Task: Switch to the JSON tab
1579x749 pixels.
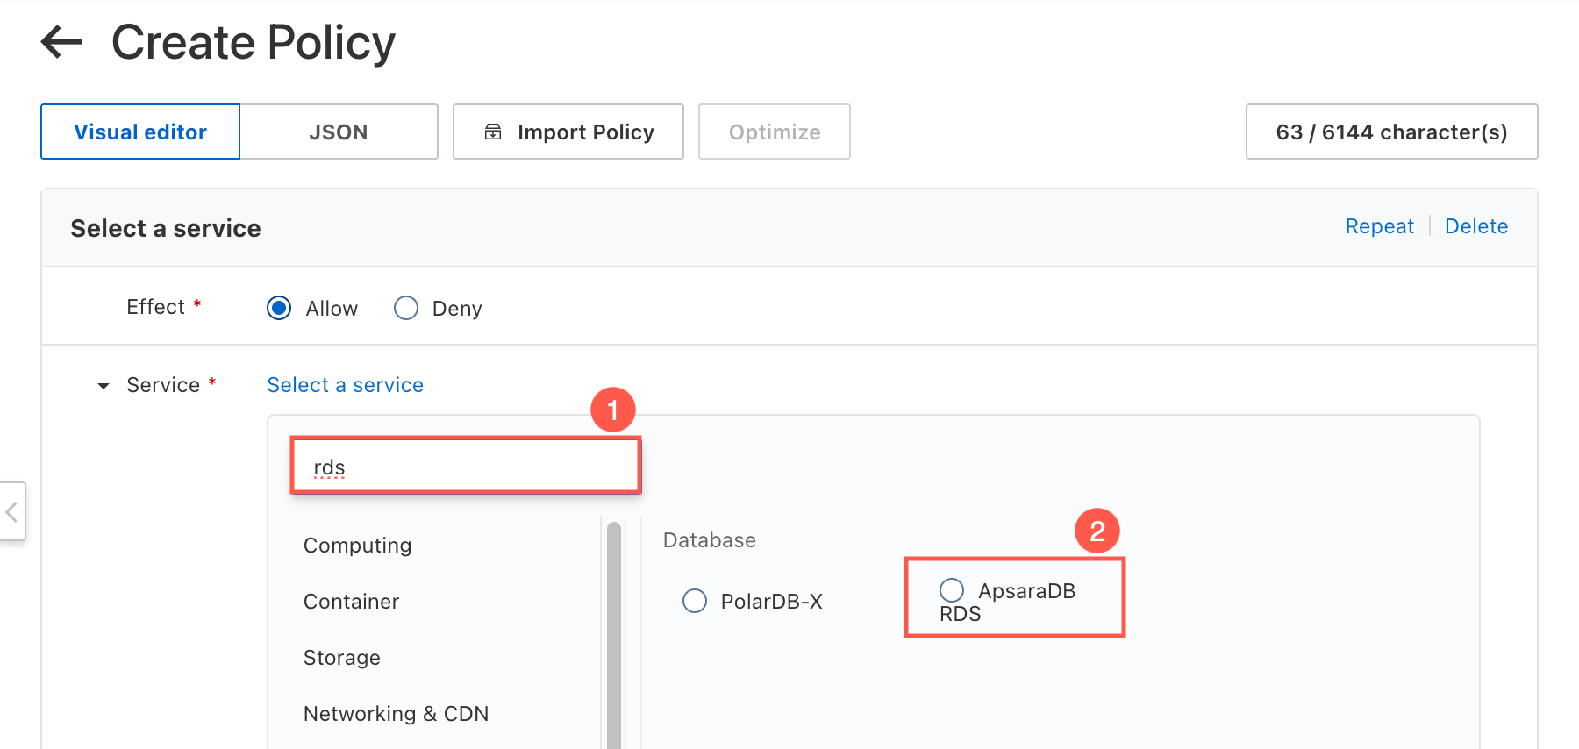Action: (339, 132)
